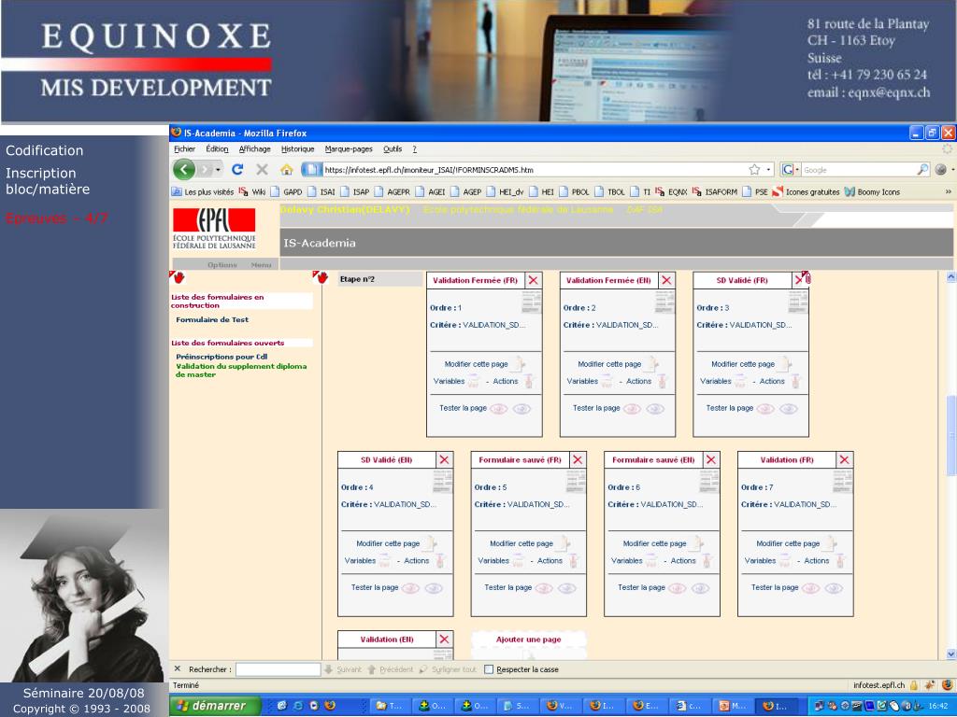Image resolution: width=957 pixels, height=717 pixels.
Task: Click the blue eye in SD Validé (EN)
Action: [x=434, y=588]
